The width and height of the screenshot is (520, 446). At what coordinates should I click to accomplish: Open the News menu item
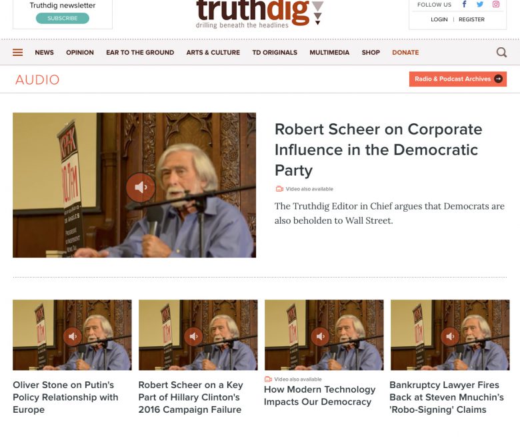coord(45,53)
